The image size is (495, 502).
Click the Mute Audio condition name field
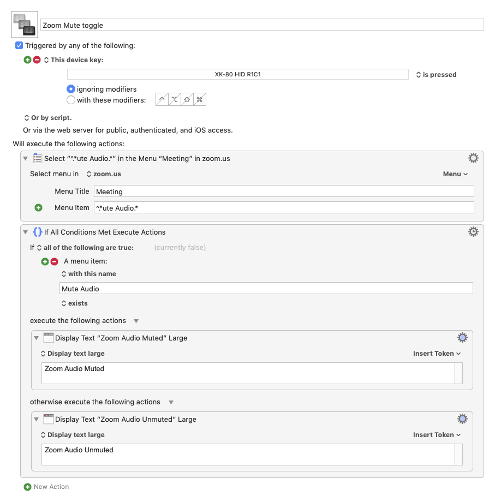coord(266,288)
